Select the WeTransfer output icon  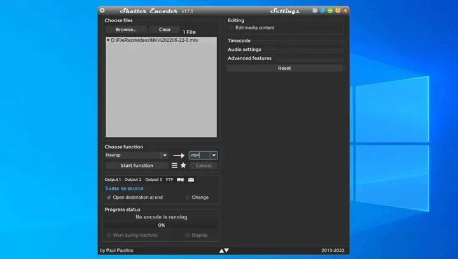click(x=180, y=180)
